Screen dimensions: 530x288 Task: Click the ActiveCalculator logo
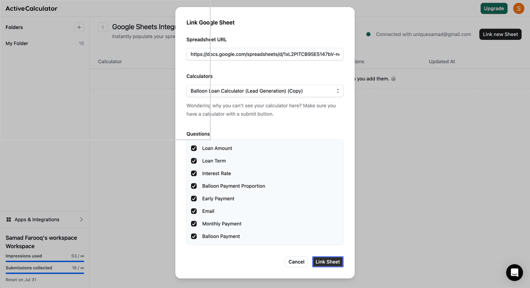[31, 8]
